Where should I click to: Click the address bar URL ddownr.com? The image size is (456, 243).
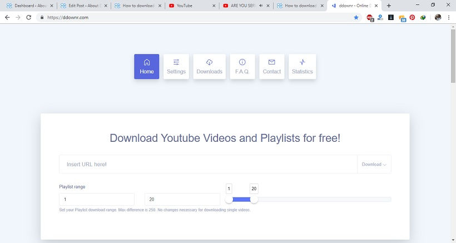pos(68,17)
